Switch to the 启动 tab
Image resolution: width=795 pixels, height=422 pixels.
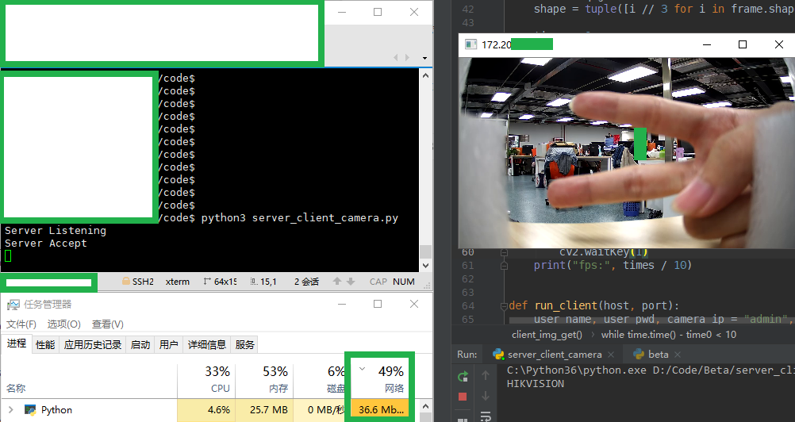coord(140,345)
